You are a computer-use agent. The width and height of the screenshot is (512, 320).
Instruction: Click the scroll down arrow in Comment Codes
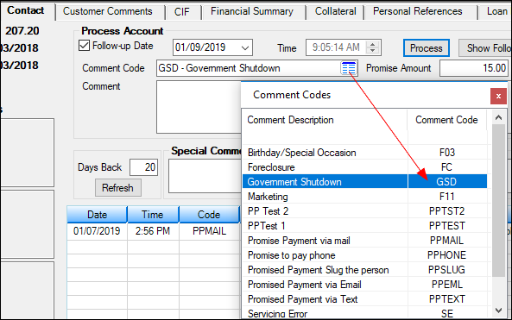coord(498,310)
